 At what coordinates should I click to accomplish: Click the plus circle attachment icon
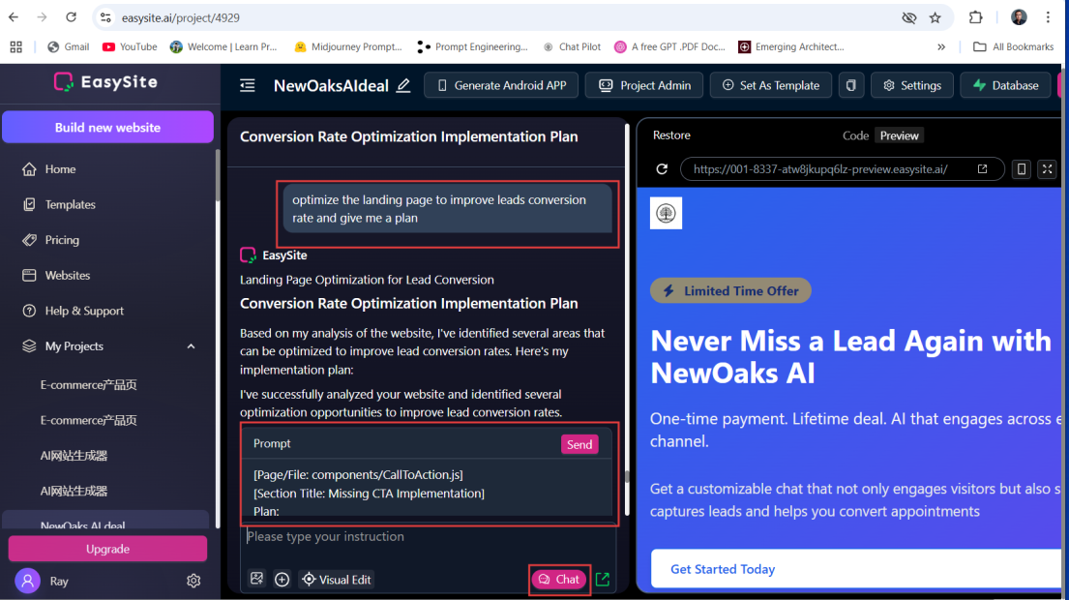(x=282, y=579)
